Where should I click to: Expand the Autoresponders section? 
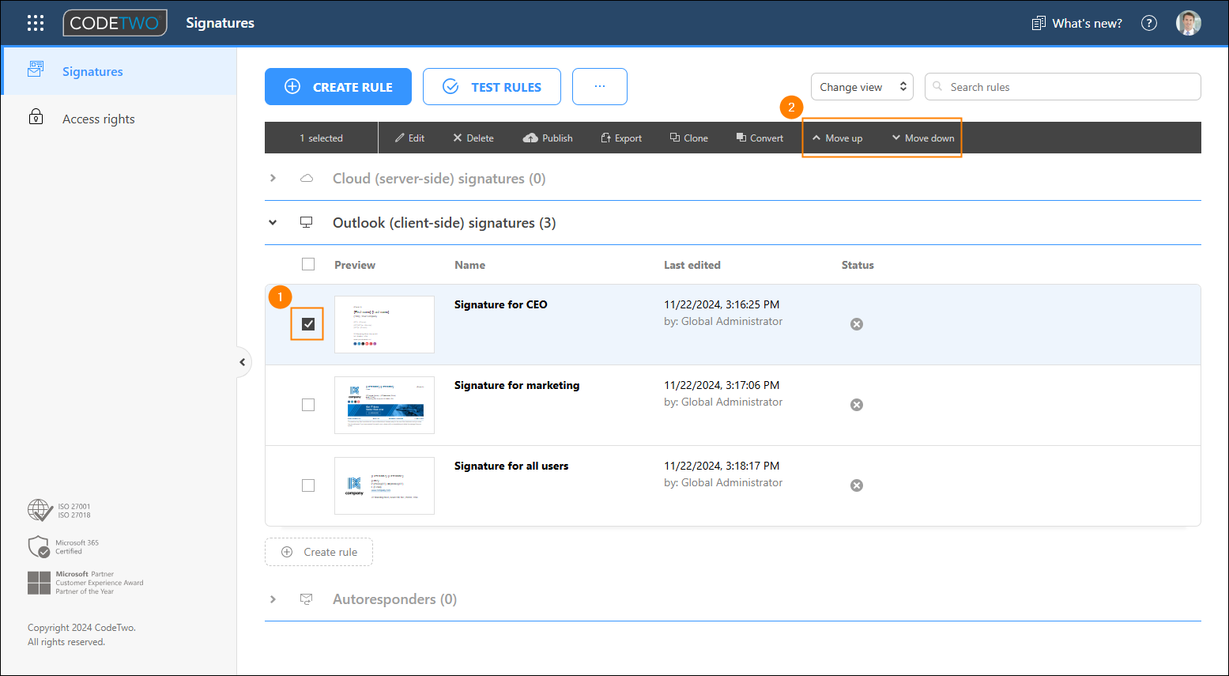point(273,599)
